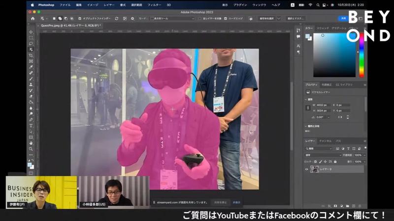Open arrow beside 被写体を選択 button
Viewport: 394px width, 221px height.
tap(278, 19)
